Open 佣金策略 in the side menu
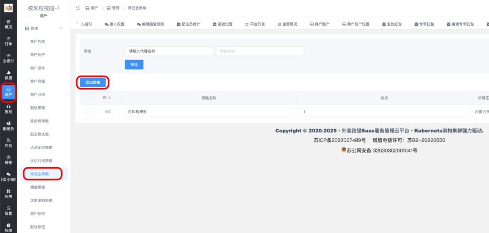The width and height of the screenshot is (489, 233). [x=37, y=187]
